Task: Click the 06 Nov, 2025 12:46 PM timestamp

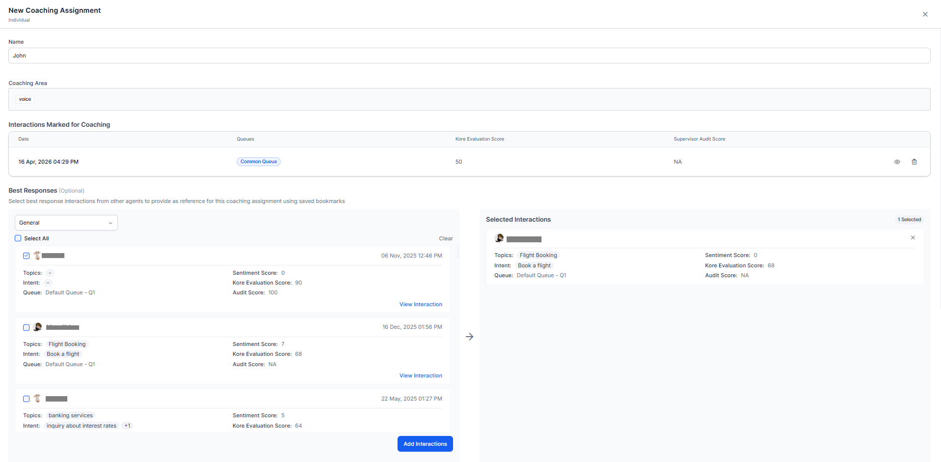Action: [x=412, y=256]
